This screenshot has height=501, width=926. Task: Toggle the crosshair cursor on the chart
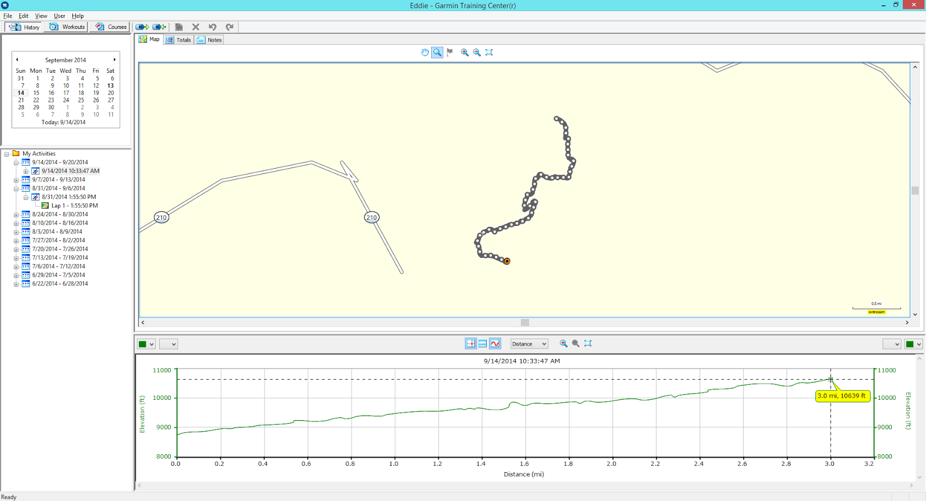click(x=471, y=343)
